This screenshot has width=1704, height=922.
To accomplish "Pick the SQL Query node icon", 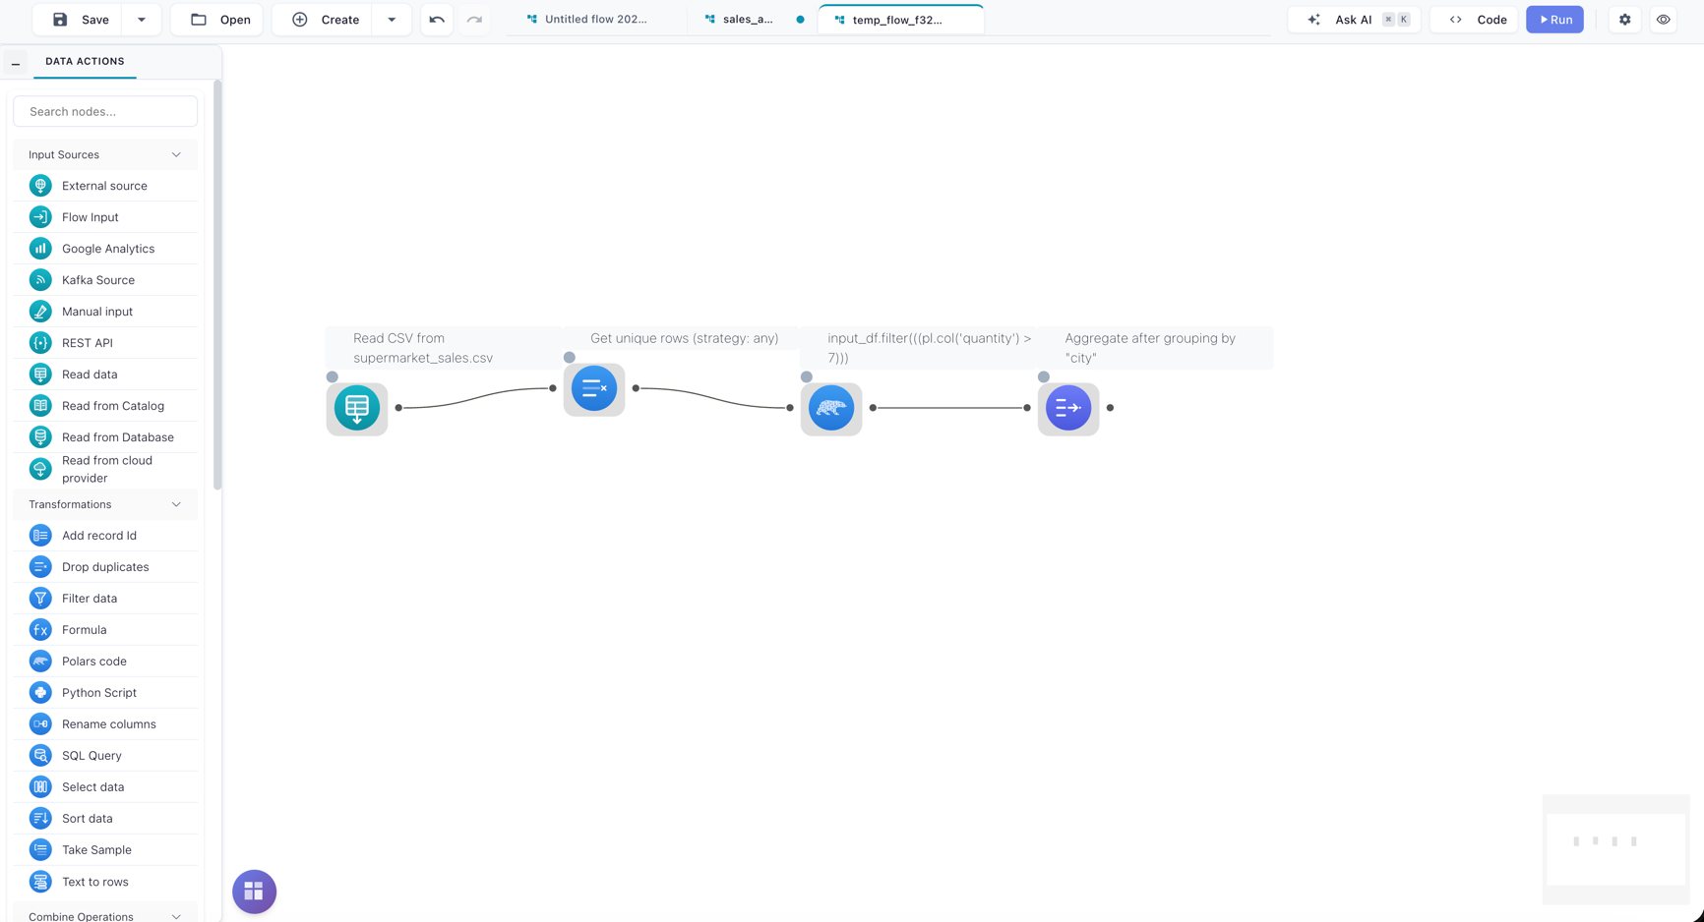I will point(40,756).
